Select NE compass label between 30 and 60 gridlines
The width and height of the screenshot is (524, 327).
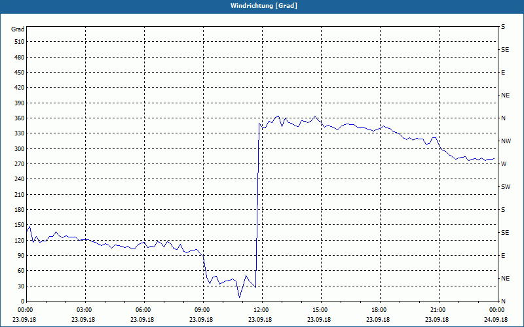[506, 279]
